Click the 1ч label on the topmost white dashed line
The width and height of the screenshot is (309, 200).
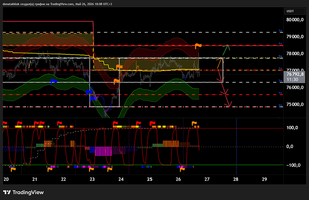(x=280, y=31)
